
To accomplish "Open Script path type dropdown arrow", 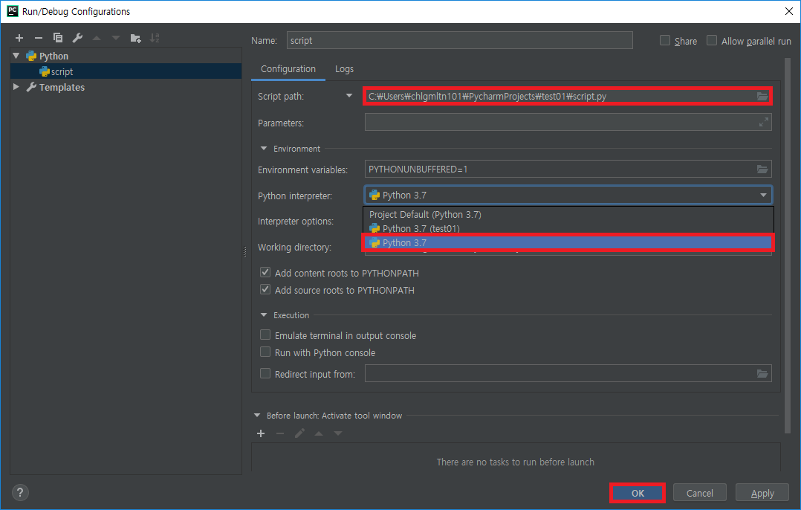I will point(349,96).
